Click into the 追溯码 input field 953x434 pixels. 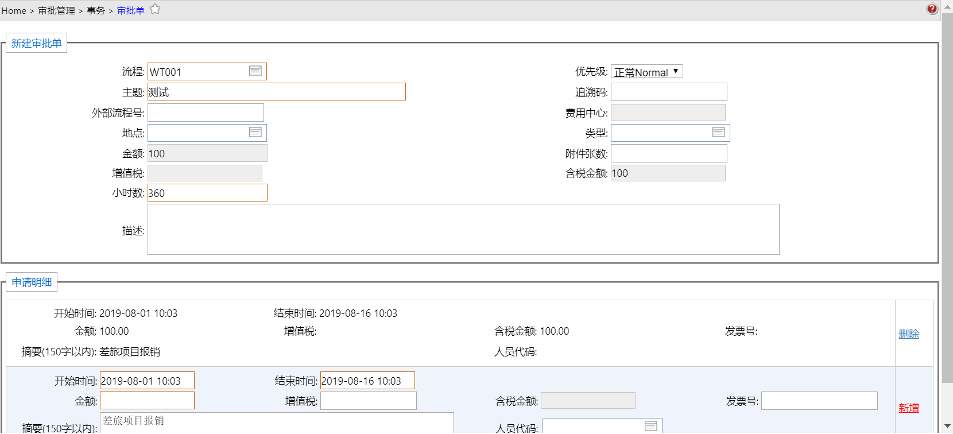[x=669, y=92]
